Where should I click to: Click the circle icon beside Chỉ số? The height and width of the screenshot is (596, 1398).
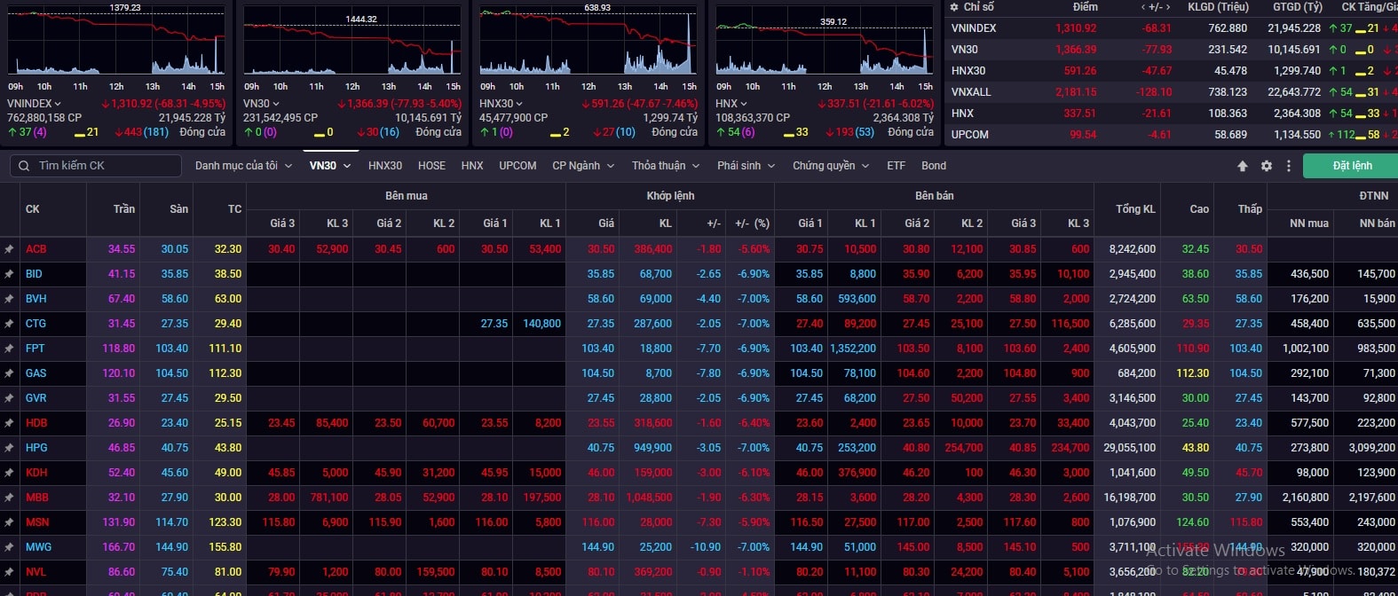[x=955, y=7]
